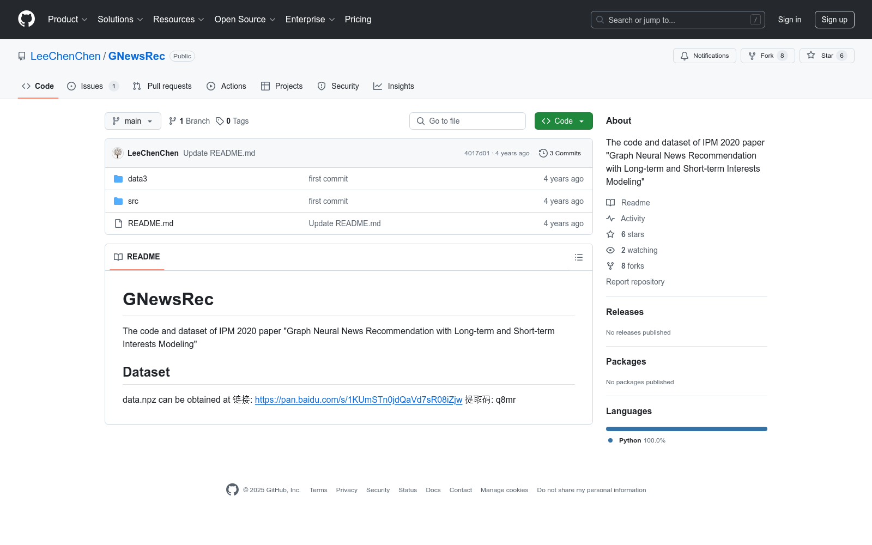The width and height of the screenshot is (872, 545).
Task: Click the commits history clock icon
Action: coord(543,153)
